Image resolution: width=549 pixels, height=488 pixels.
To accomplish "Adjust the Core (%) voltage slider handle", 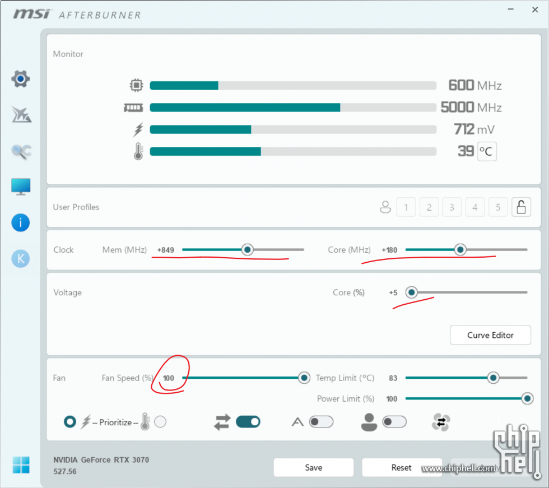I will tap(411, 292).
